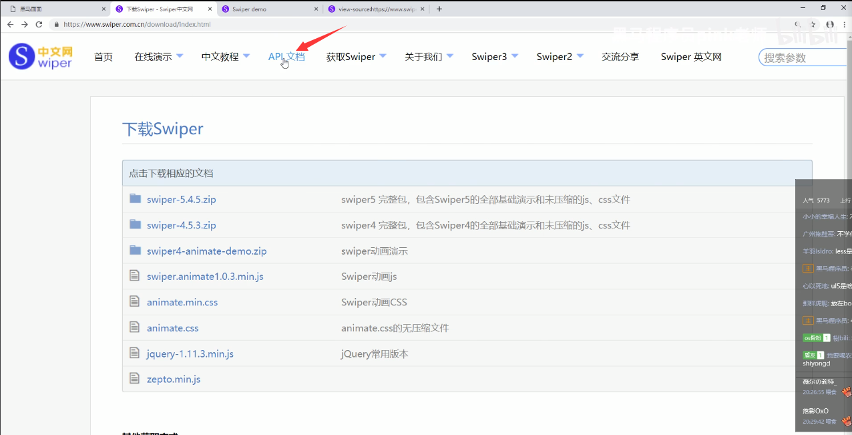
Task: Click 中文教程 menu label
Action: pos(220,57)
